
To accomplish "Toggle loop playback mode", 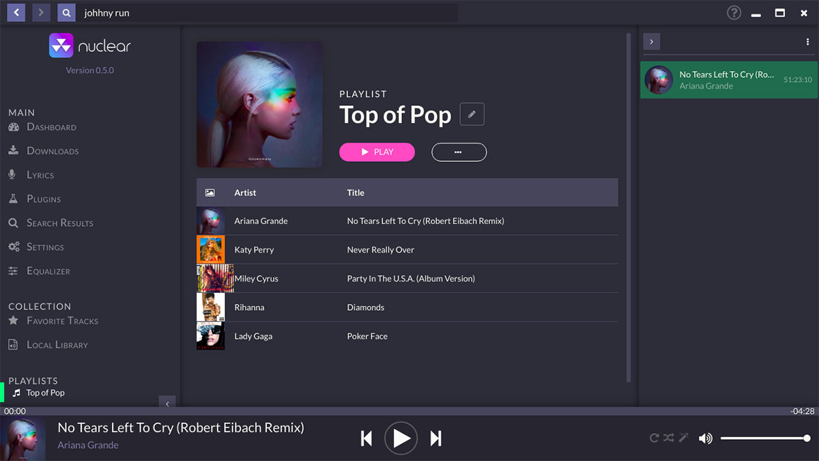I will [x=654, y=438].
